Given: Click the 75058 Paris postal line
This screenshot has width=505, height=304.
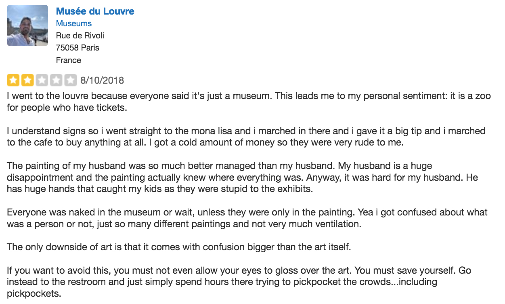Looking at the screenshot, I should (x=78, y=48).
